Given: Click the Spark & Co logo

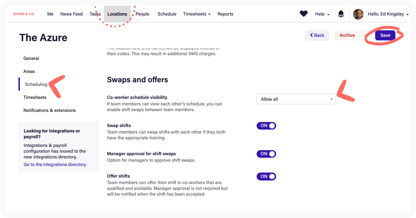Looking at the screenshot, I should pyautogui.click(x=23, y=14).
